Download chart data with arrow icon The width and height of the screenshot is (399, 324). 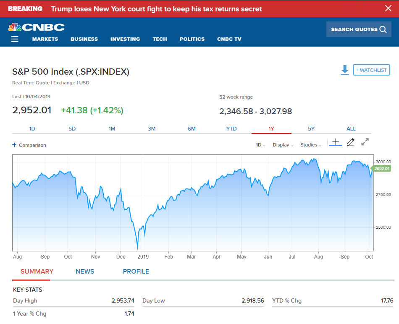(x=345, y=70)
